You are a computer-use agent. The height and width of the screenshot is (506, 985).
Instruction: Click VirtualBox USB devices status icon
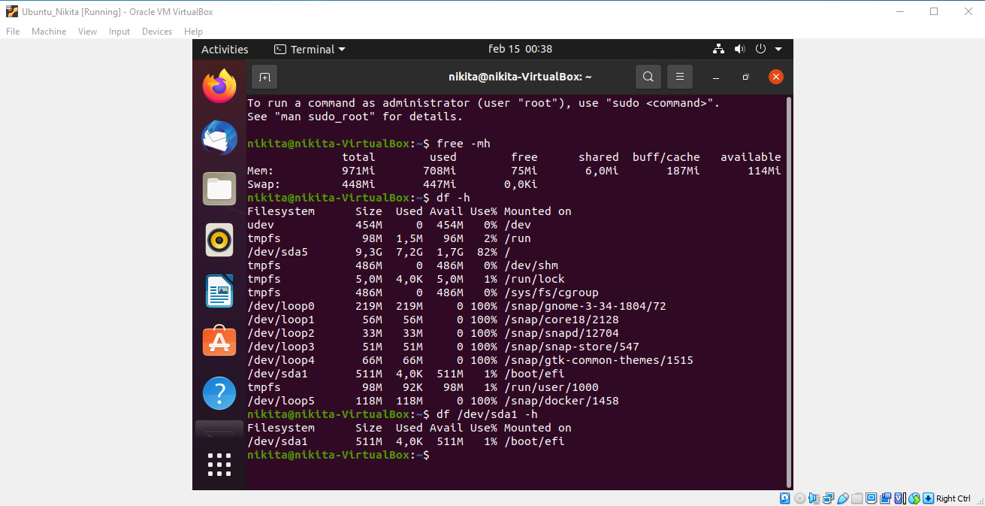[x=843, y=498]
